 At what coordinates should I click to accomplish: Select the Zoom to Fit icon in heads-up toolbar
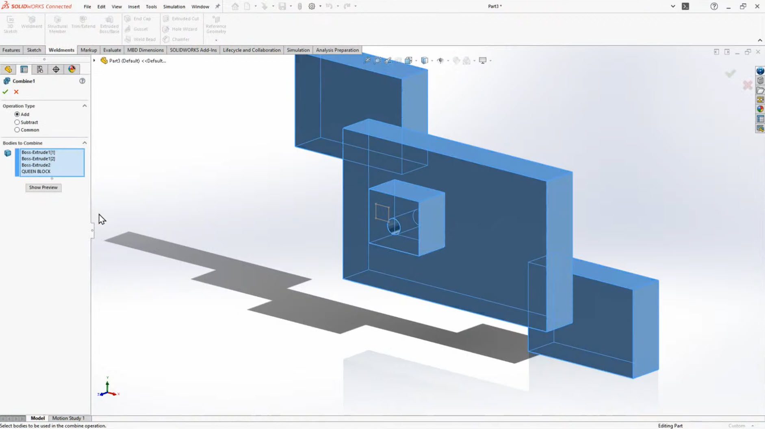pos(368,60)
